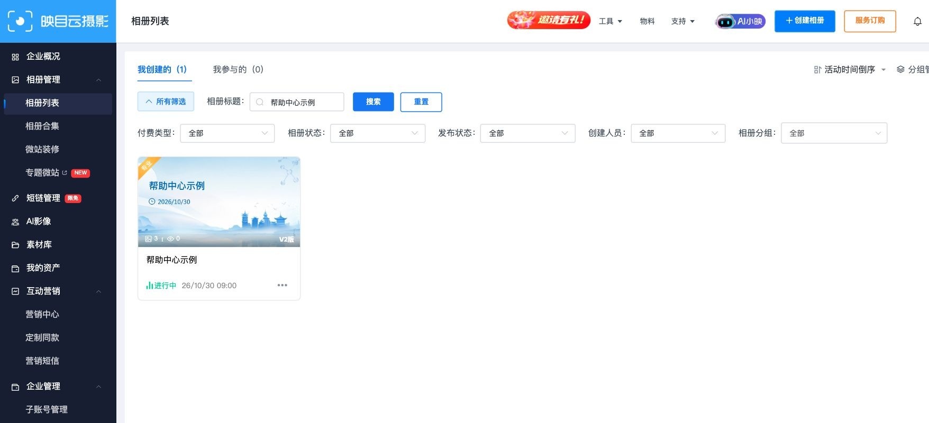The image size is (929, 423).
Task: Open the AI小映 assistant
Action: pyautogui.click(x=740, y=21)
